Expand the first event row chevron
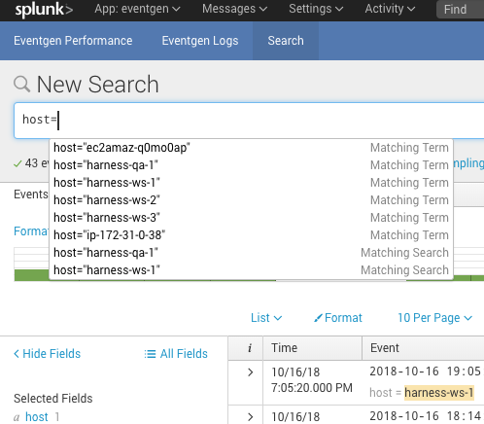This screenshot has width=484, height=424. pyautogui.click(x=250, y=372)
